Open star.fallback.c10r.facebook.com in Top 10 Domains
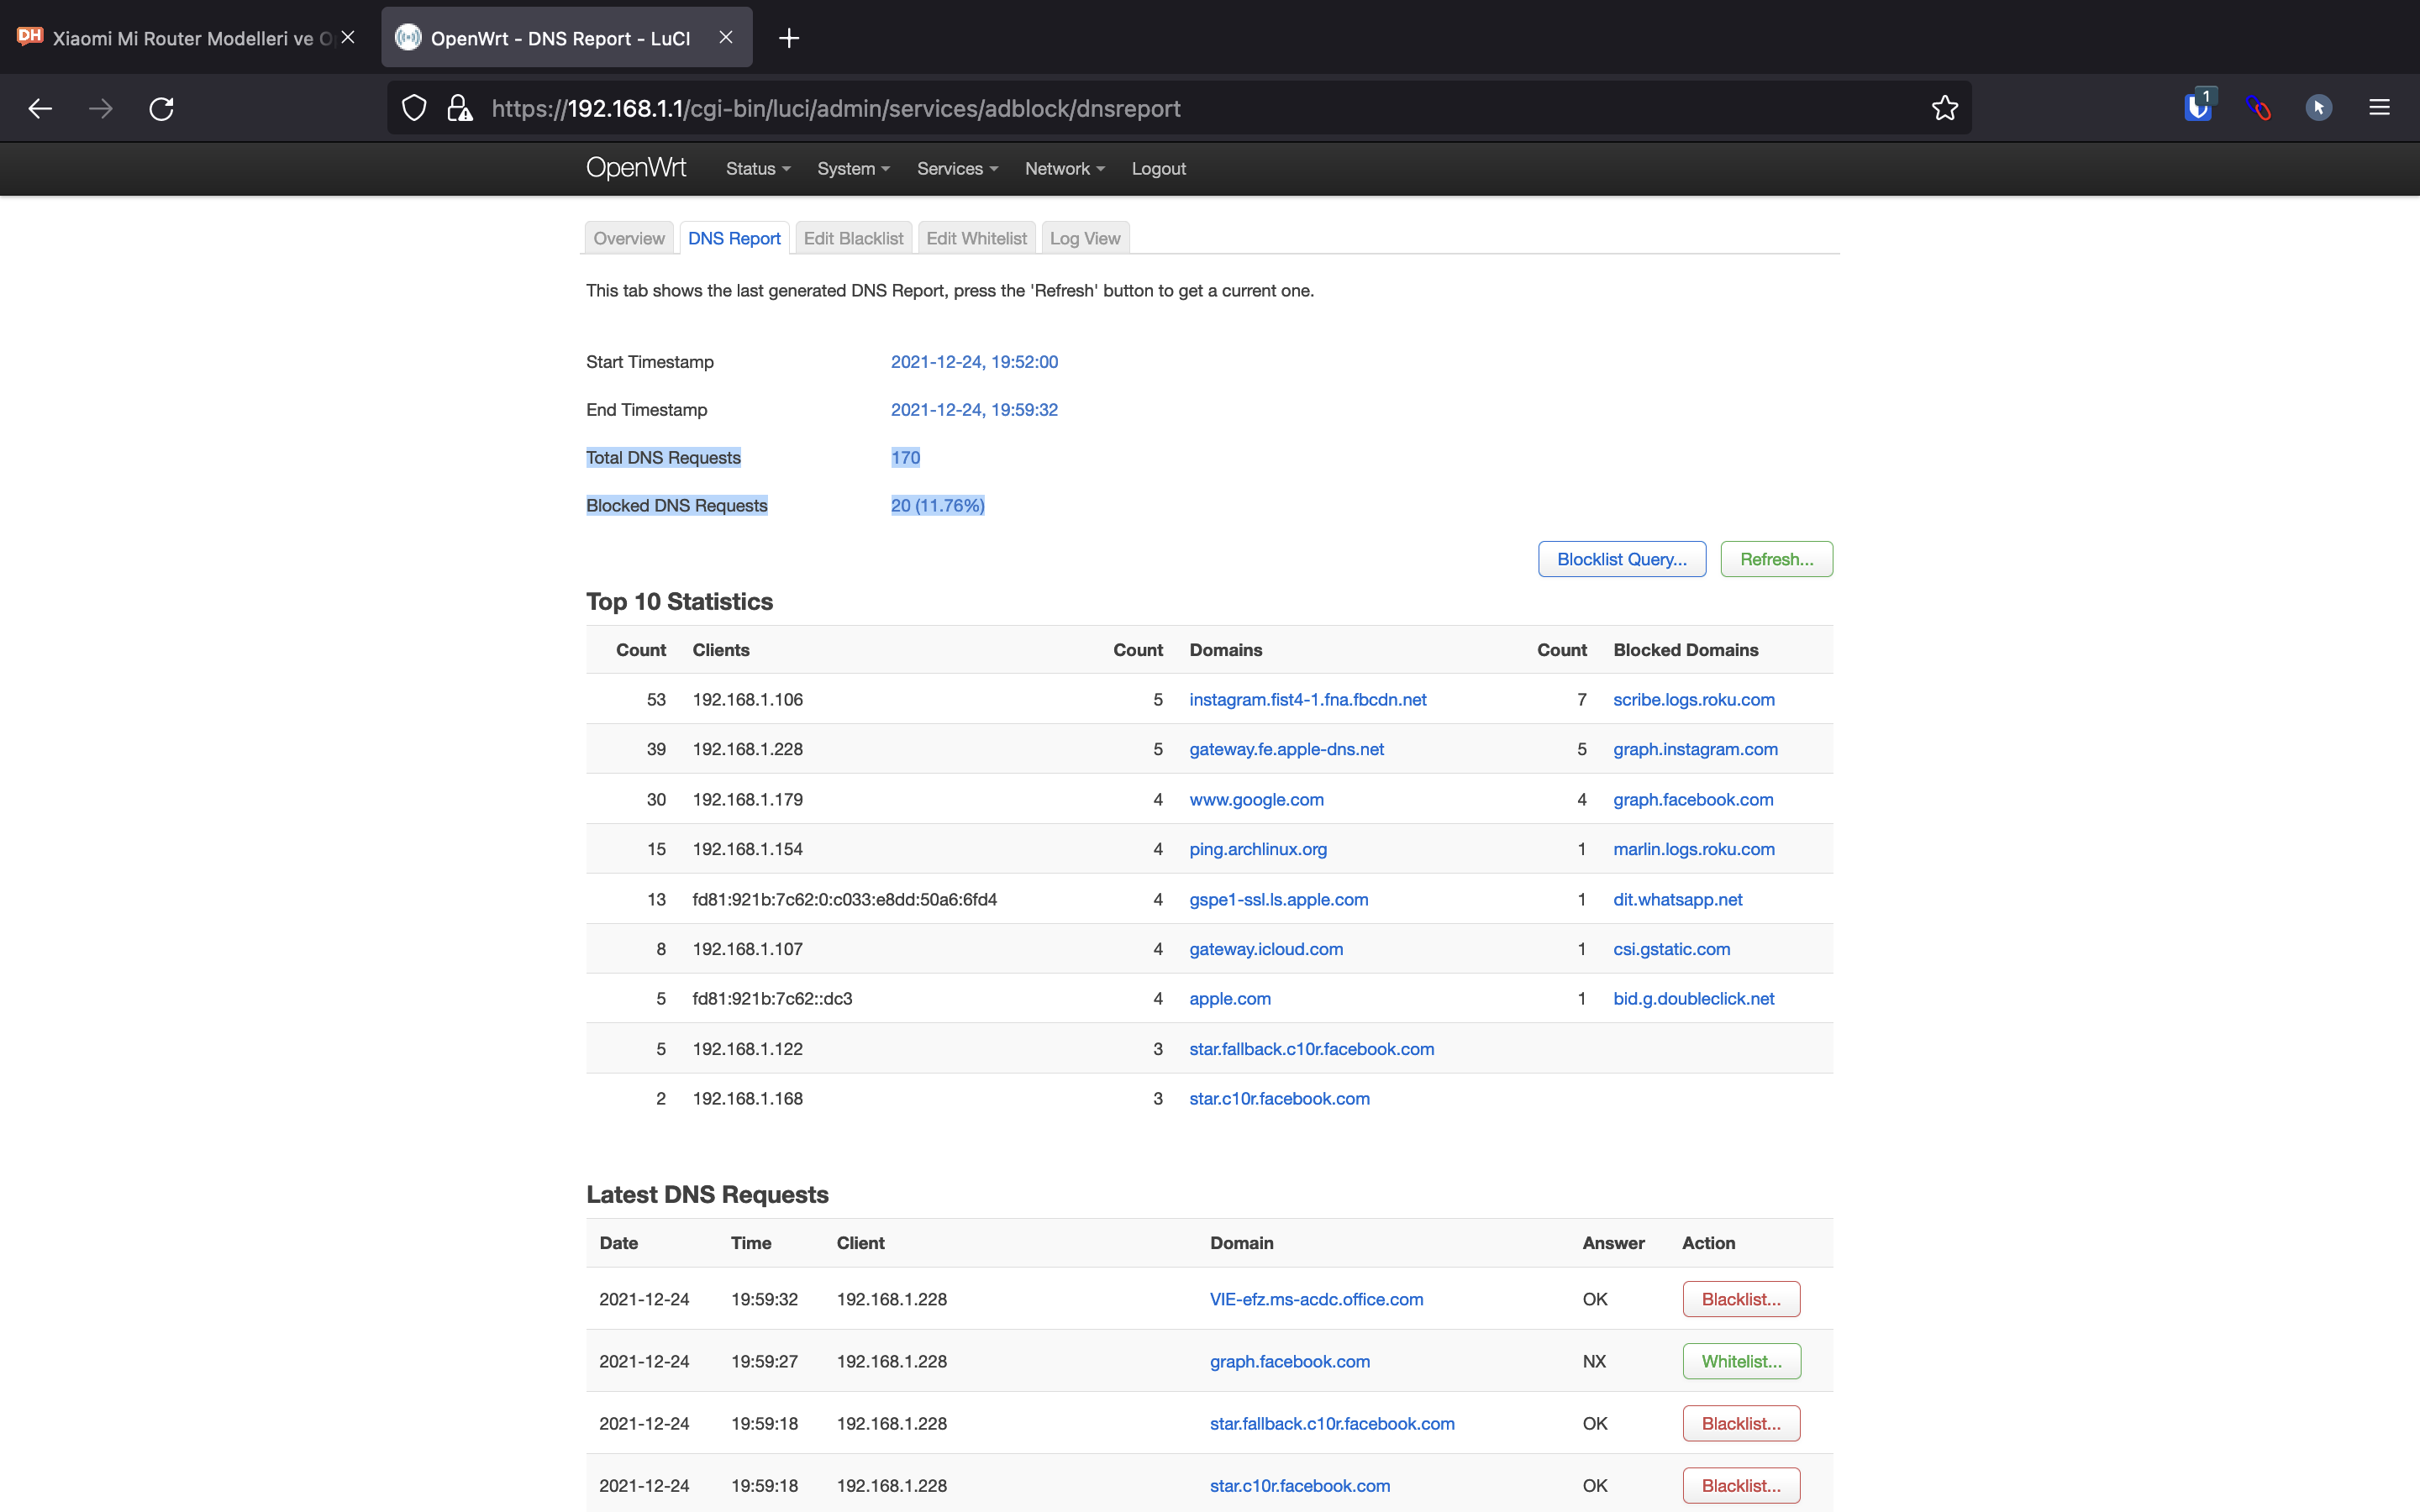This screenshot has height=1512, width=2420. [x=1311, y=1049]
